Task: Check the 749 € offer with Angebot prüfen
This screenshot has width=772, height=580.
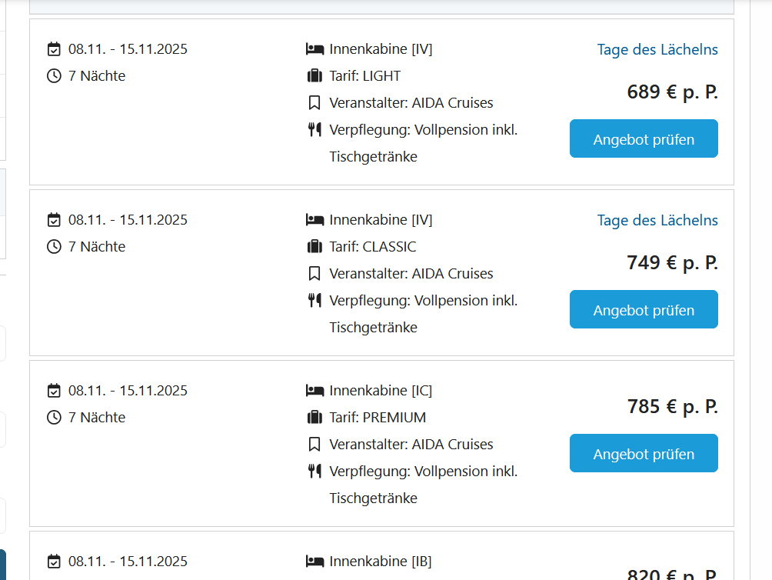Action: (644, 309)
